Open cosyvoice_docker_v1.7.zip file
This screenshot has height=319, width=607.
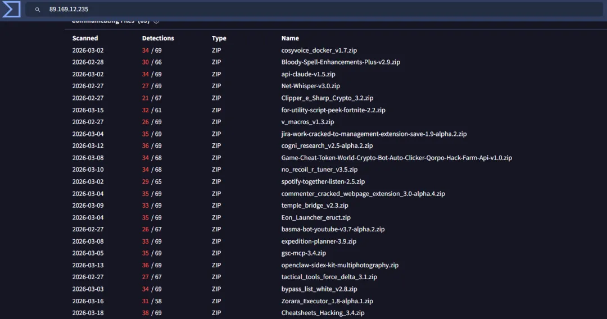[x=319, y=51]
